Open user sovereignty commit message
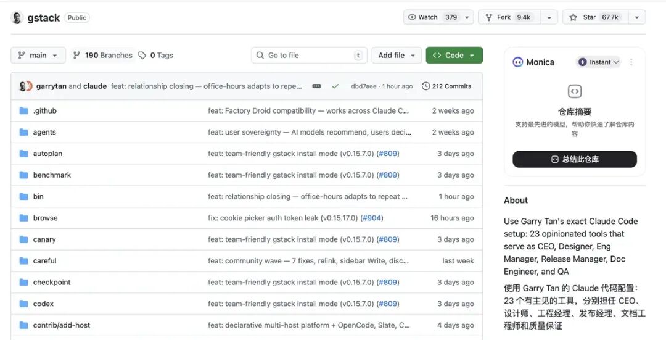 click(x=309, y=132)
